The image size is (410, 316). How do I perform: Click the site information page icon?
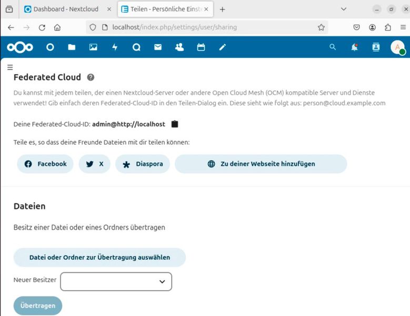(105, 27)
